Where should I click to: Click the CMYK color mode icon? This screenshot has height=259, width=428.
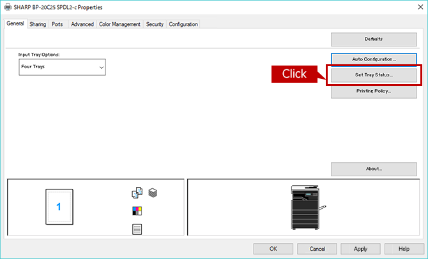point(137,211)
